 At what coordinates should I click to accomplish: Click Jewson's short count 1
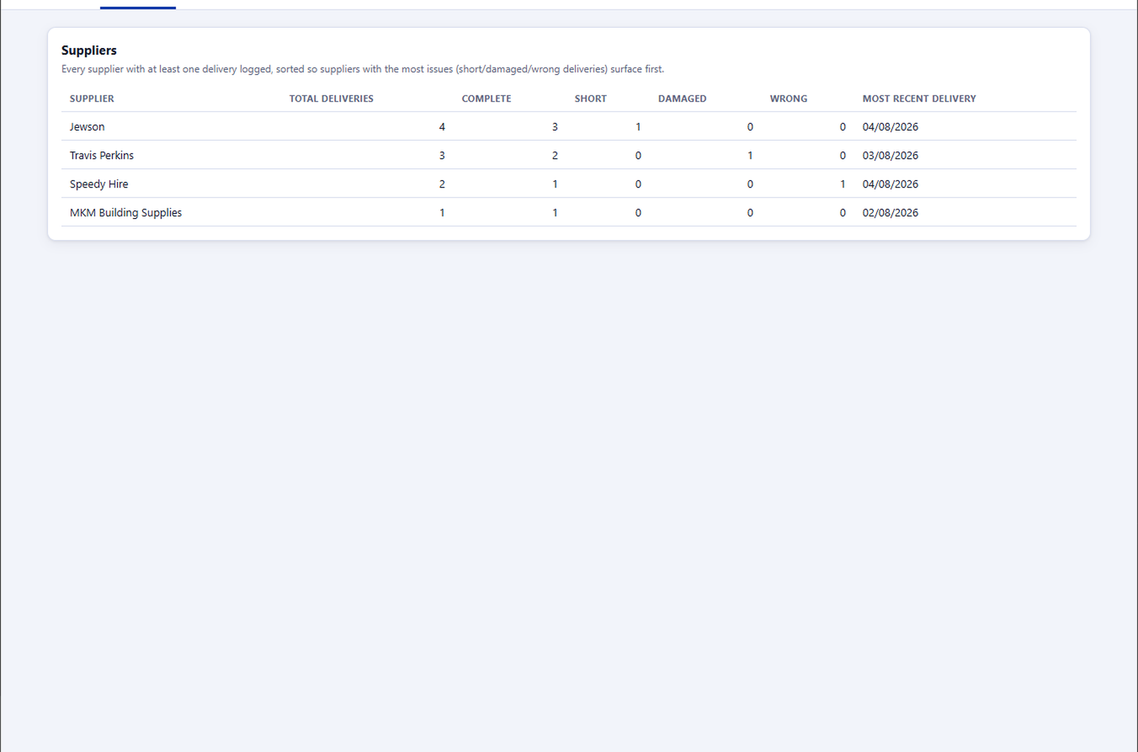coord(638,127)
